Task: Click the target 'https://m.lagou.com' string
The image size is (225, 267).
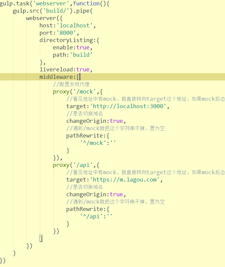Action: pyautogui.click(x=124, y=180)
